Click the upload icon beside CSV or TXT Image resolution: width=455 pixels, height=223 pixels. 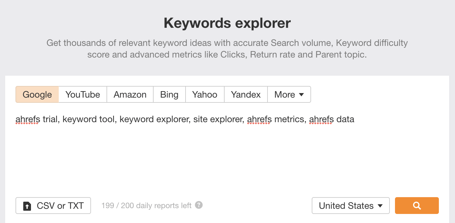click(27, 206)
